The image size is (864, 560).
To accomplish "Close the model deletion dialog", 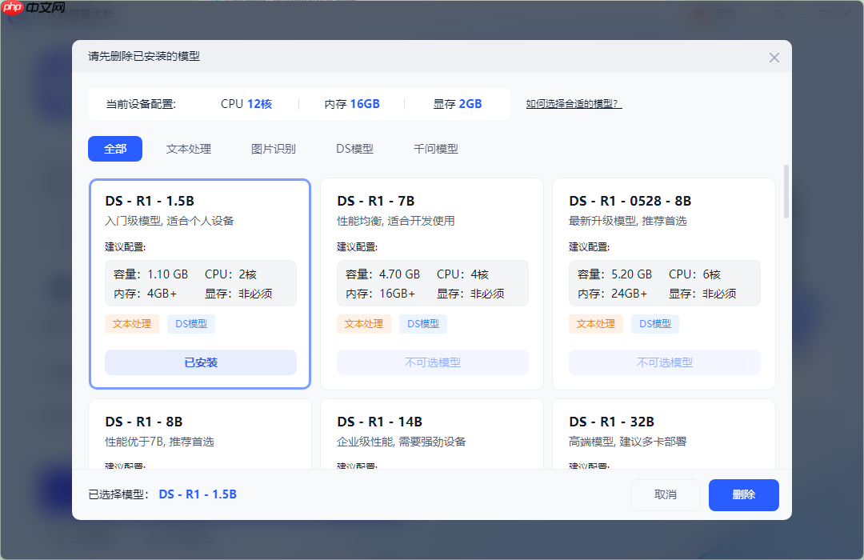I will (774, 57).
